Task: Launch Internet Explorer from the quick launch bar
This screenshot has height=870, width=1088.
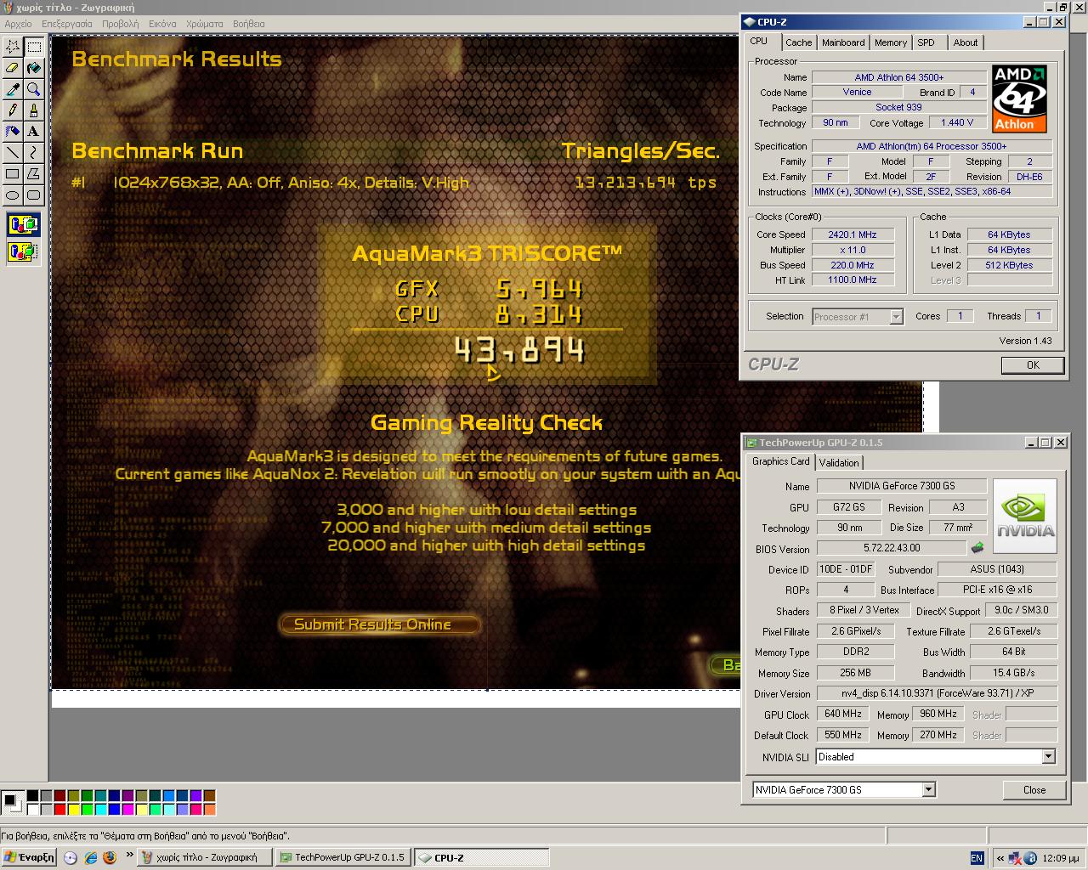Action: [90, 857]
